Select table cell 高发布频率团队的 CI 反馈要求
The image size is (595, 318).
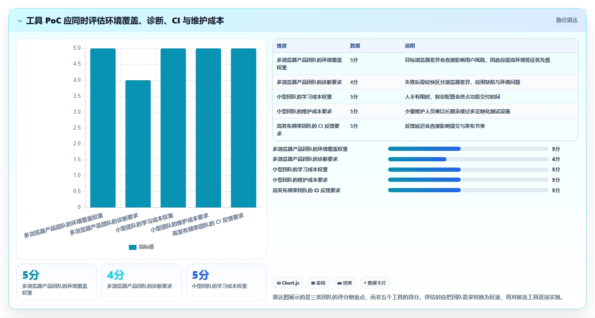(x=308, y=130)
